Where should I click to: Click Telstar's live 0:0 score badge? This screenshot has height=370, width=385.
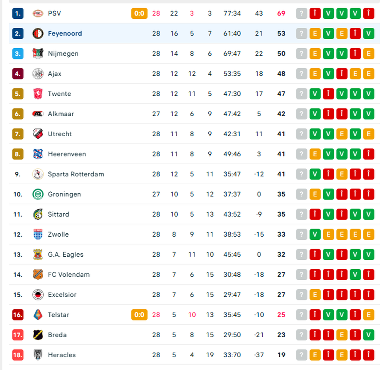pos(139,314)
